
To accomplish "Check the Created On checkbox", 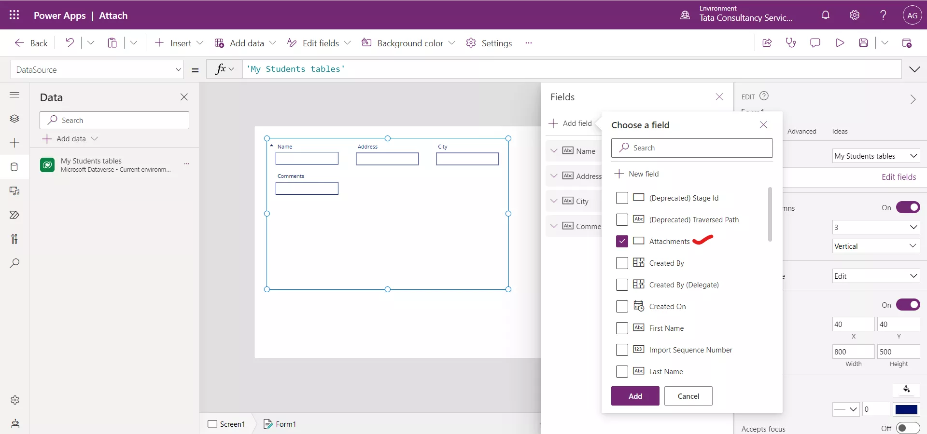I will click(622, 306).
